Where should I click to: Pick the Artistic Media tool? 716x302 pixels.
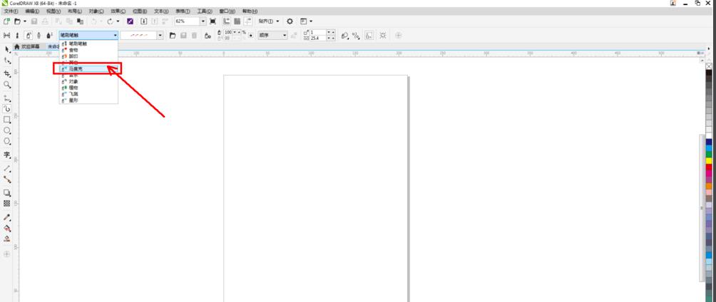[x=7, y=109]
